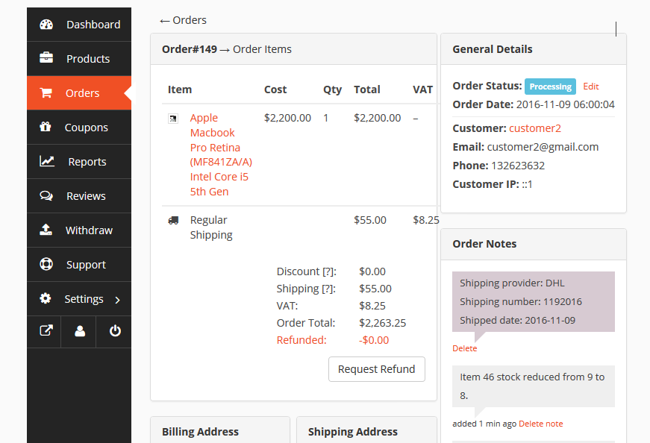Click the Withdraw upload icon
This screenshot has width=650, height=443.
coord(46,230)
